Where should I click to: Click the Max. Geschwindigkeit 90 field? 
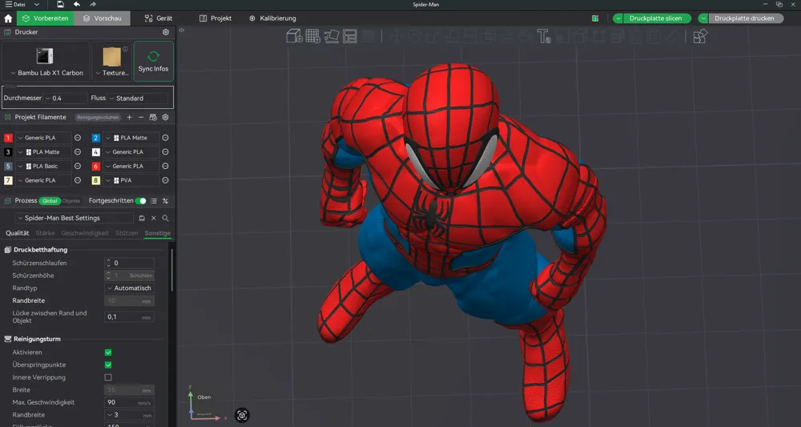(x=129, y=402)
